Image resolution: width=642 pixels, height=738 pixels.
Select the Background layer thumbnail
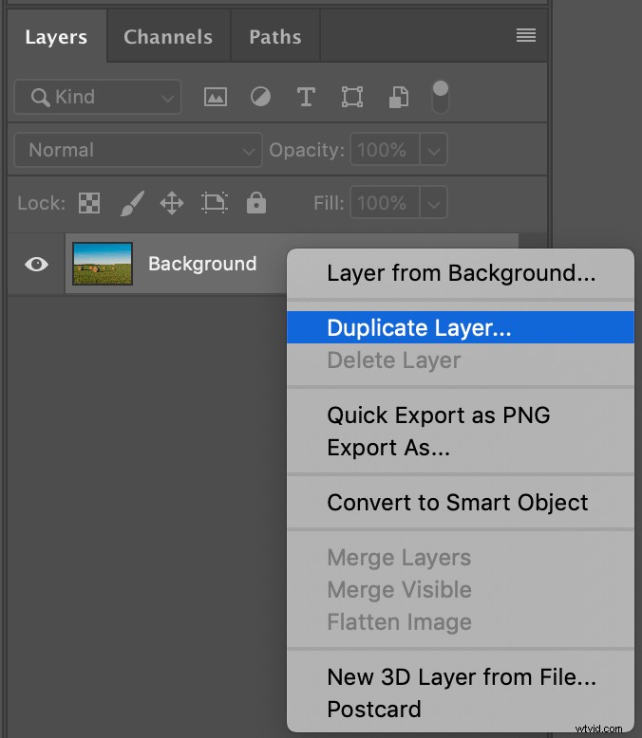point(103,264)
